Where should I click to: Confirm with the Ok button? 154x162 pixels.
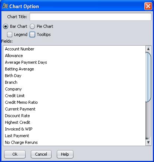pyautogui.click(x=15, y=154)
